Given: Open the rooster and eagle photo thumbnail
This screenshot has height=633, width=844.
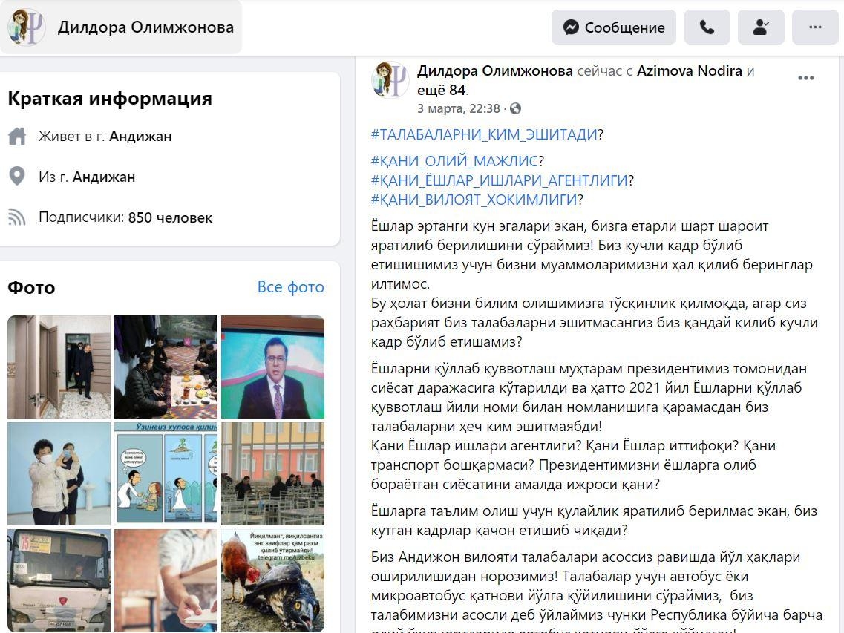Looking at the screenshot, I should pos(273,581).
